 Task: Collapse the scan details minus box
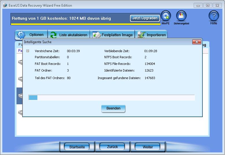tap(28, 51)
